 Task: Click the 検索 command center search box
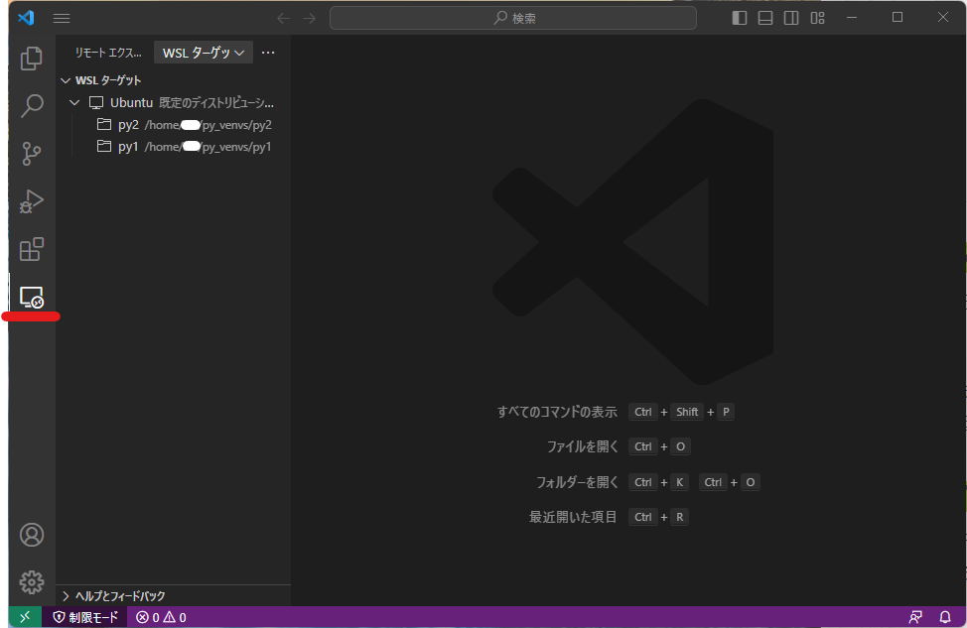click(x=513, y=19)
